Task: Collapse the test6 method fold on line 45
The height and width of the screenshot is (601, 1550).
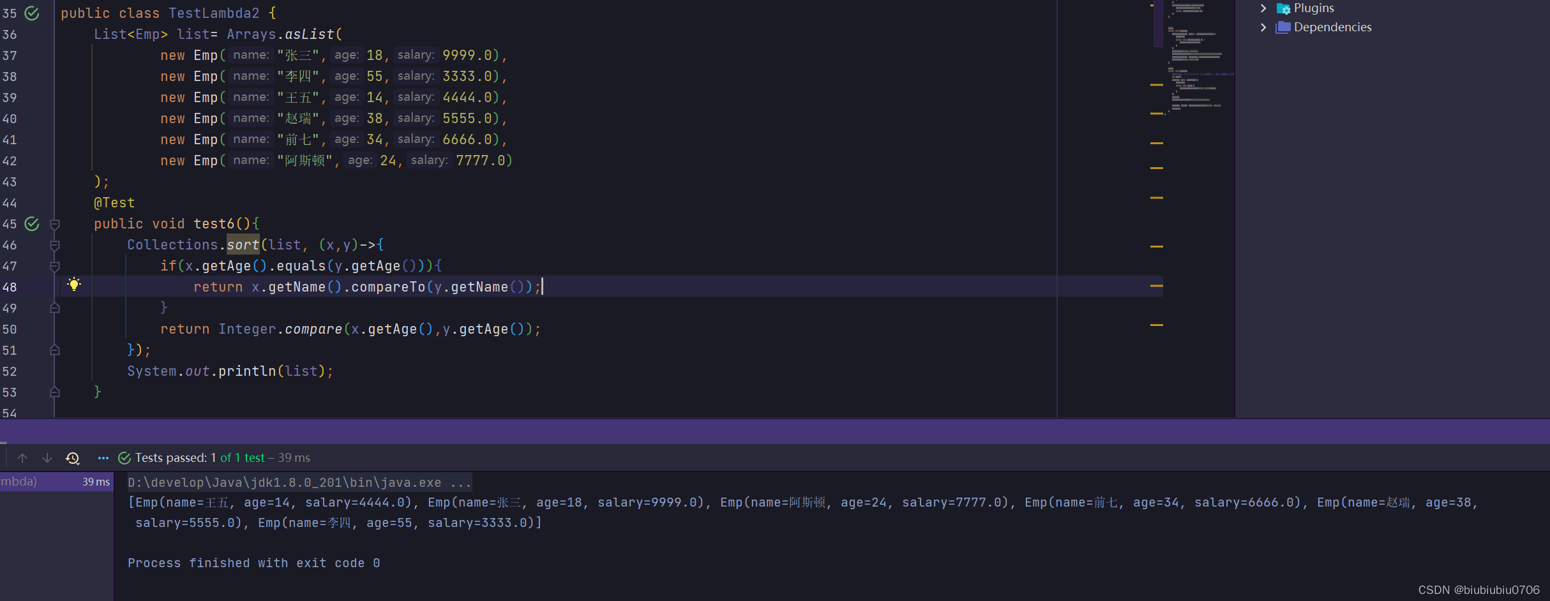Action: pos(55,224)
